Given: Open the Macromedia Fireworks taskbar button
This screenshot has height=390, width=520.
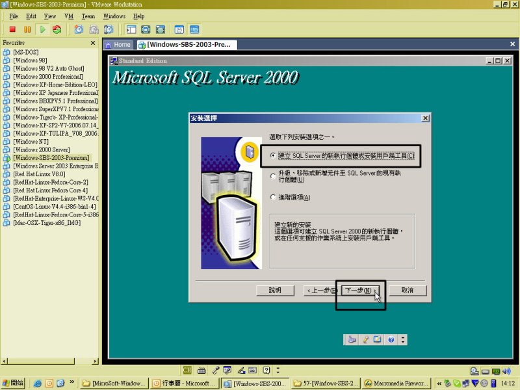Looking at the screenshot, I should [x=397, y=383].
